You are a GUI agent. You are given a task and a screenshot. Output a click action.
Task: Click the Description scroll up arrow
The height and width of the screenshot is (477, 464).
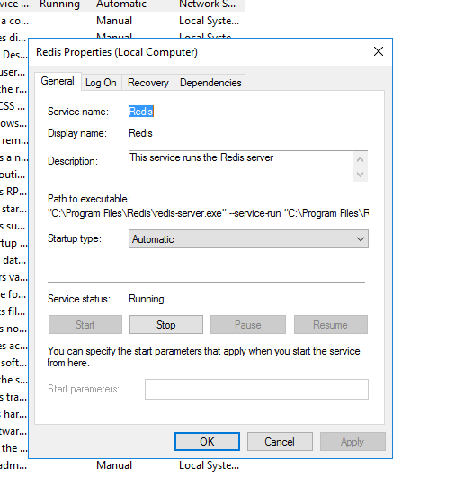coord(361,159)
